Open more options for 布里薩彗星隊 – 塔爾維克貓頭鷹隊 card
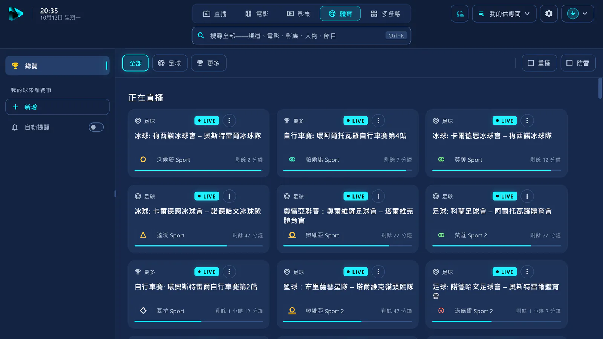The width and height of the screenshot is (603, 339). click(x=378, y=272)
